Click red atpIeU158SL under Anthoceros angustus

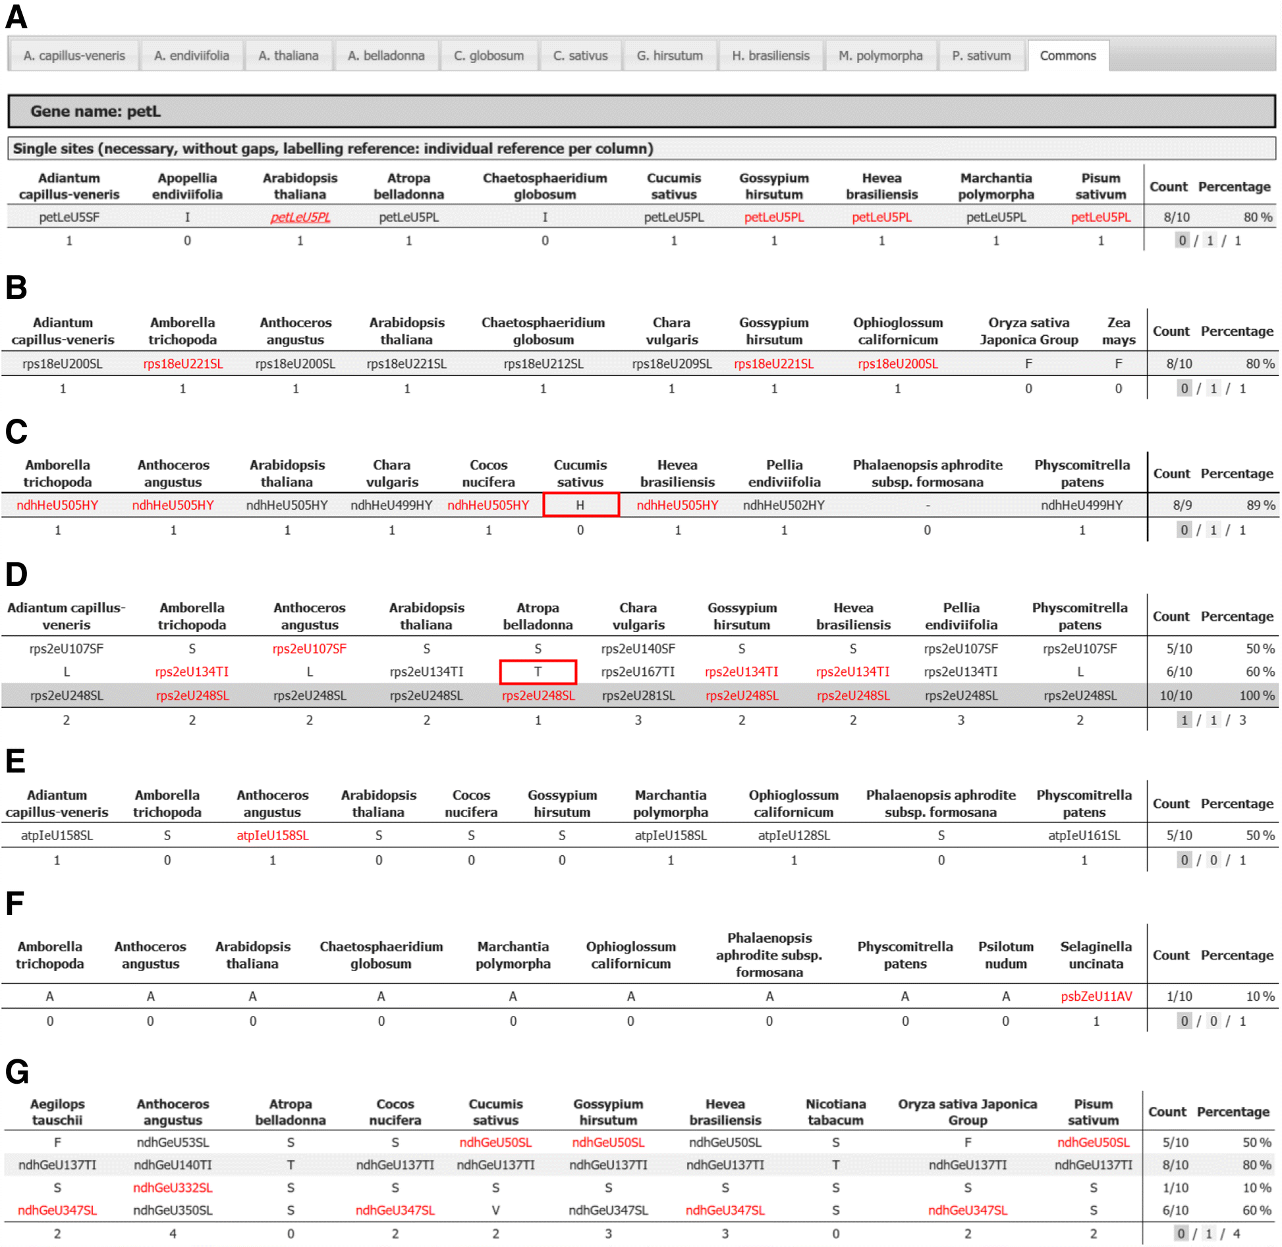tap(273, 835)
